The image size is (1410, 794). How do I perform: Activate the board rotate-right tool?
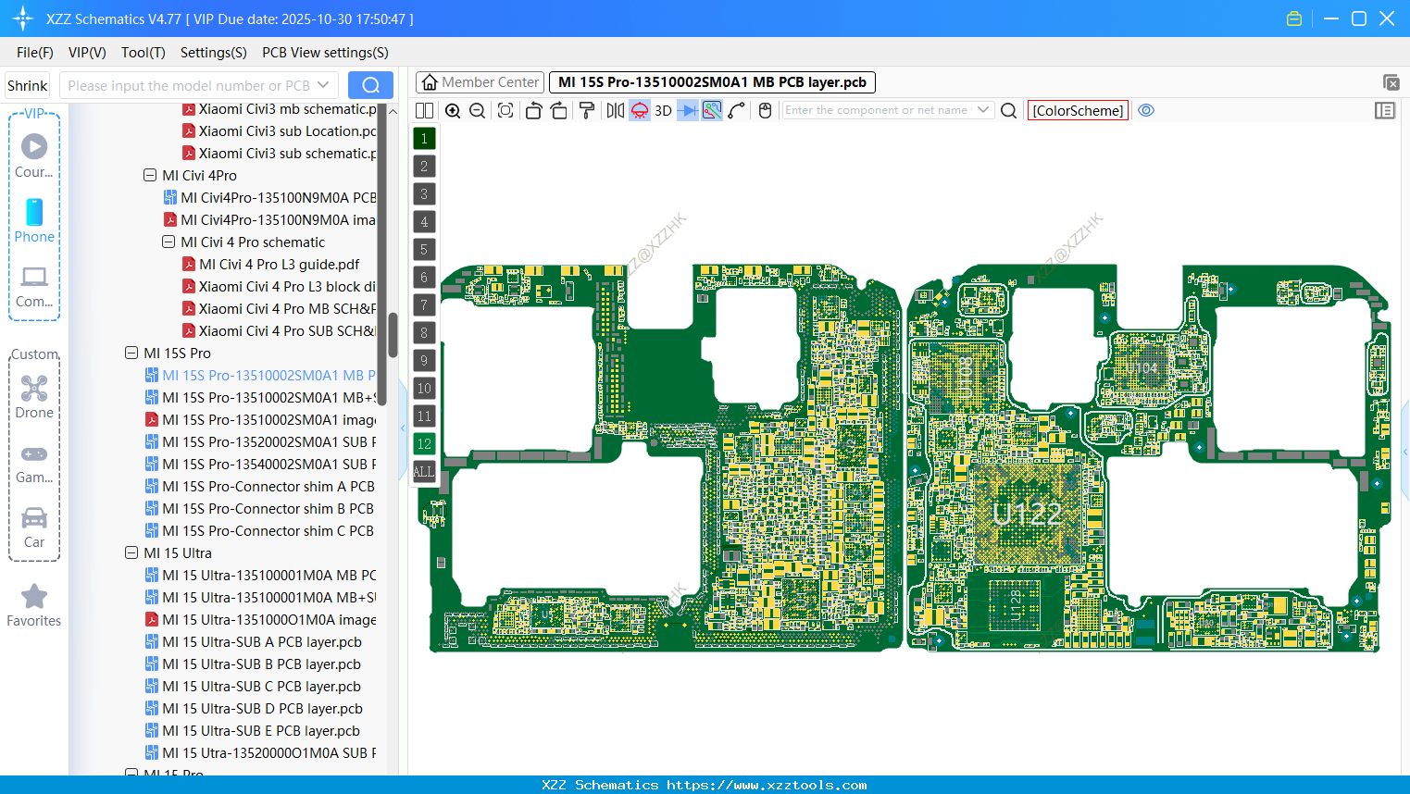(x=558, y=110)
